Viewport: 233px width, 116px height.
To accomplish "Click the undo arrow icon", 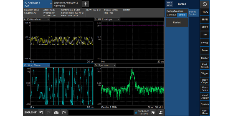I will click(x=41, y=112).
